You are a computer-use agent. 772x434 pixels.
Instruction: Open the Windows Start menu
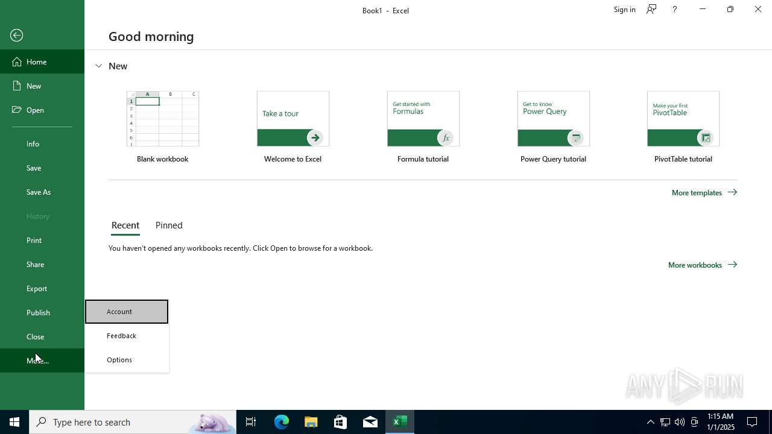point(14,422)
